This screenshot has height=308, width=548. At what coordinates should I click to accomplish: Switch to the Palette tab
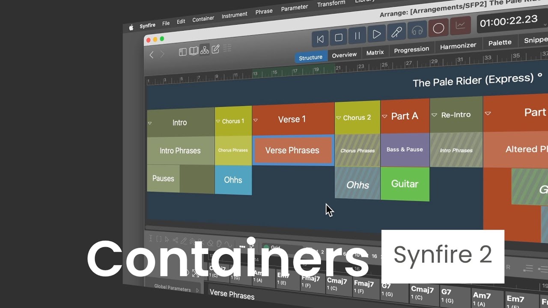pos(500,42)
